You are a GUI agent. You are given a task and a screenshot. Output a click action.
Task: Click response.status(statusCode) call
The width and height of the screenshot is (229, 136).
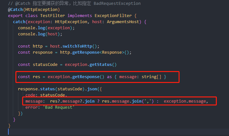click(51, 89)
